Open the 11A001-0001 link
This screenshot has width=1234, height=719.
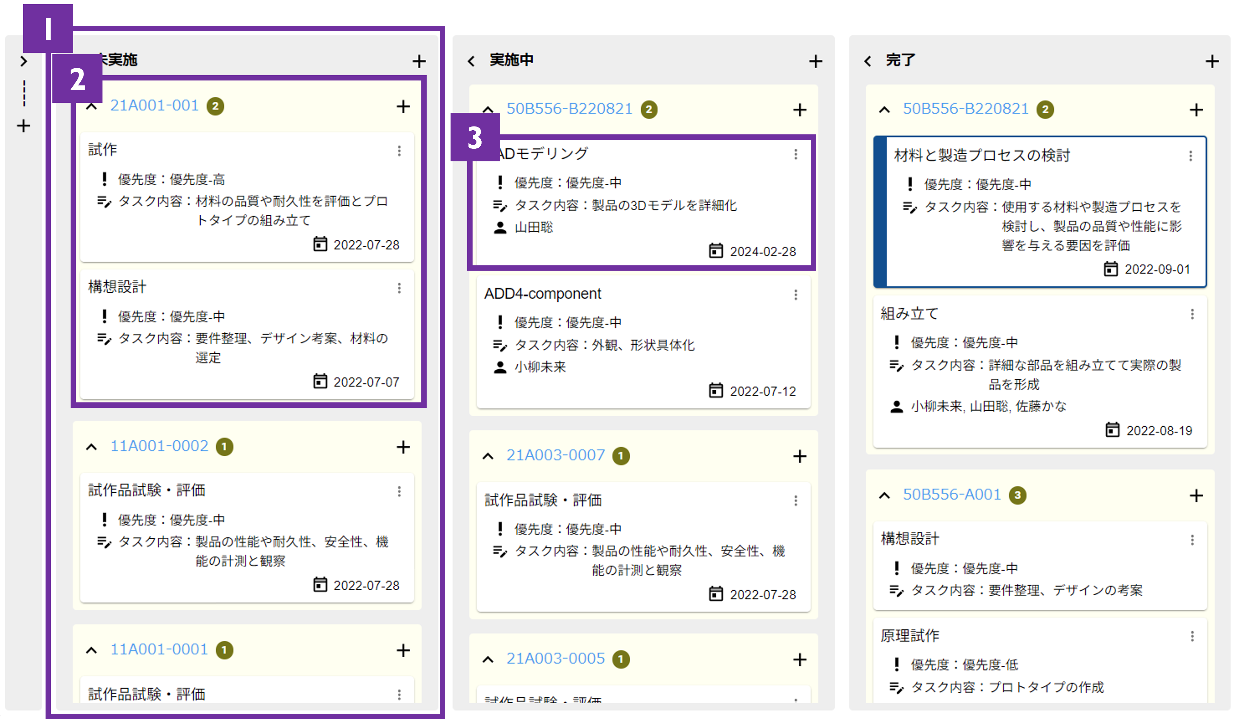pyautogui.click(x=159, y=649)
